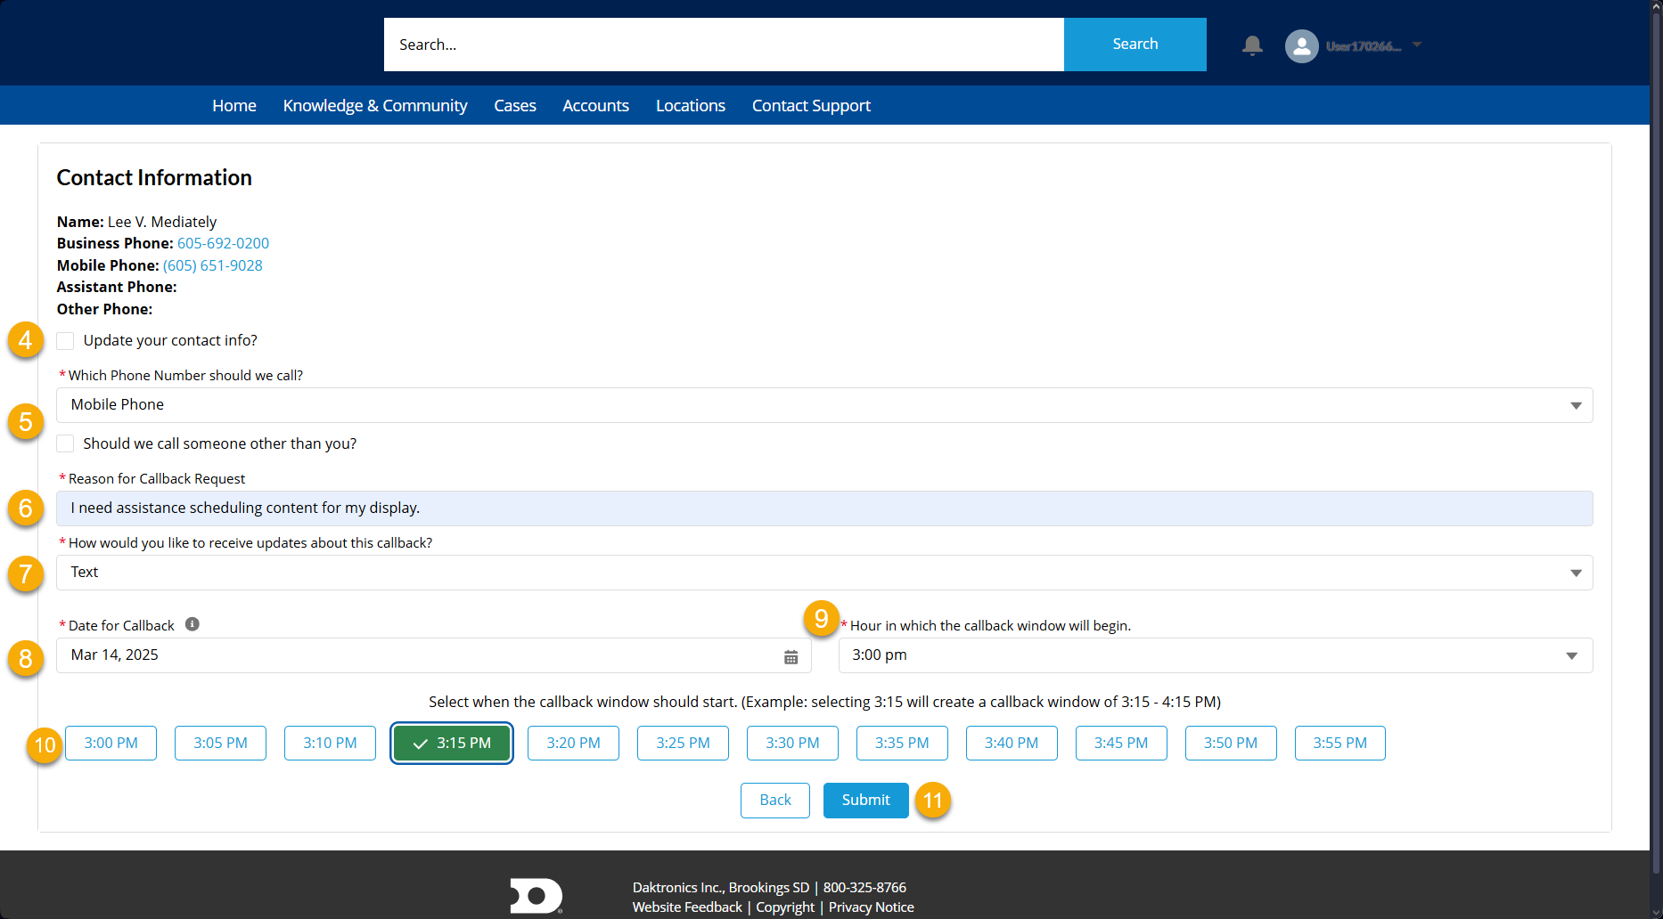Select the 3:30 PM time slot
The height and width of the screenshot is (919, 1663).
tap(791, 743)
